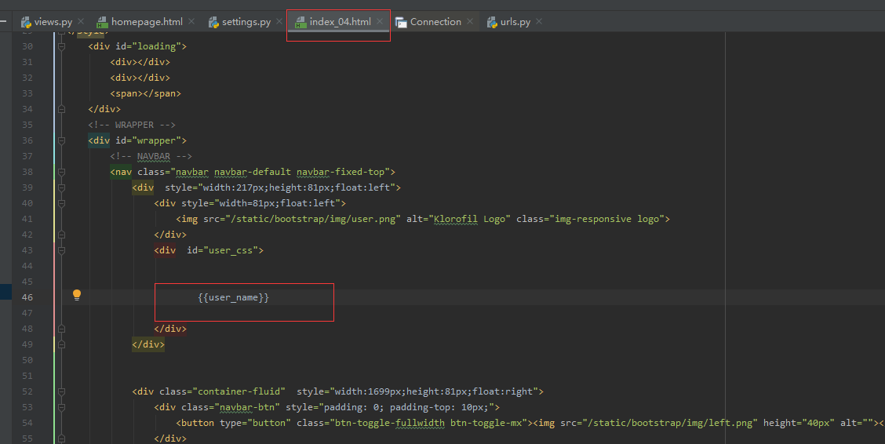Click the <!-- NAVBAR --> comment
The image size is (885, 444).
click(x=151, y=156)
